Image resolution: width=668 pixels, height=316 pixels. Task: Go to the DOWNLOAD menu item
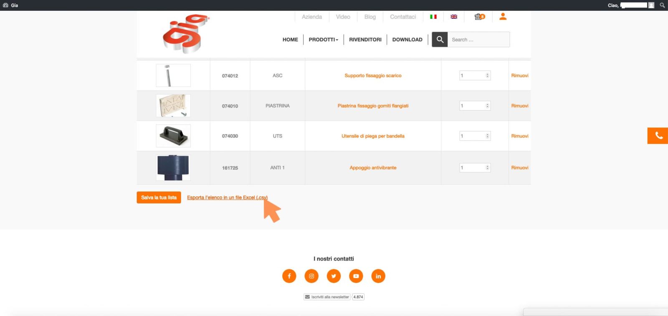click(407, 40)
